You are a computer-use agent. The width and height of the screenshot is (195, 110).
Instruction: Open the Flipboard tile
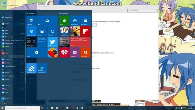[x=85, y=31]
